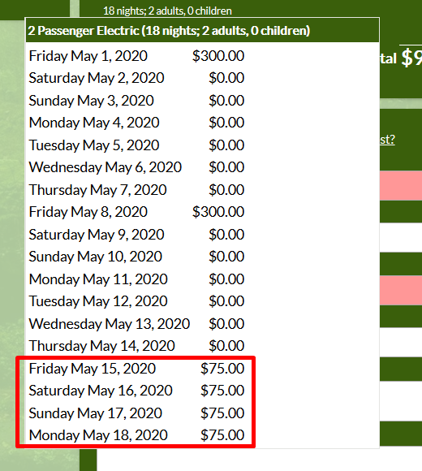Image resolution: width=422 pixels, height=471 pixels.
Task: Click the Friday May 8, 2020 row
Action: (x=136, y=212)
